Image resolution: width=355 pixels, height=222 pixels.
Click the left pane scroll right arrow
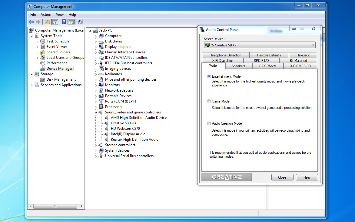pyautogui.click(x=81, y=206)
